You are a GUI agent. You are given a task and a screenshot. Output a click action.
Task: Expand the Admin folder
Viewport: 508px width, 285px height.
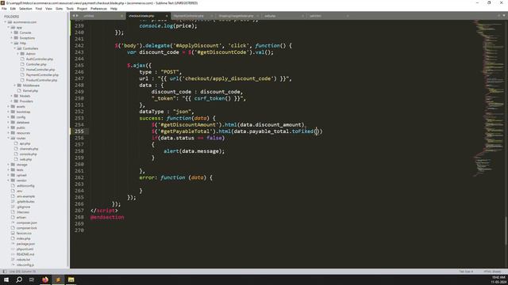18,54
